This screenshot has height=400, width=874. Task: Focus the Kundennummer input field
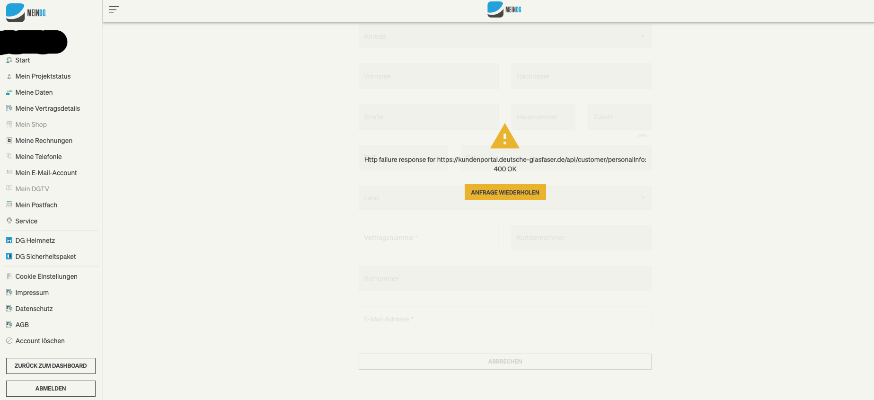pos(582,238)
